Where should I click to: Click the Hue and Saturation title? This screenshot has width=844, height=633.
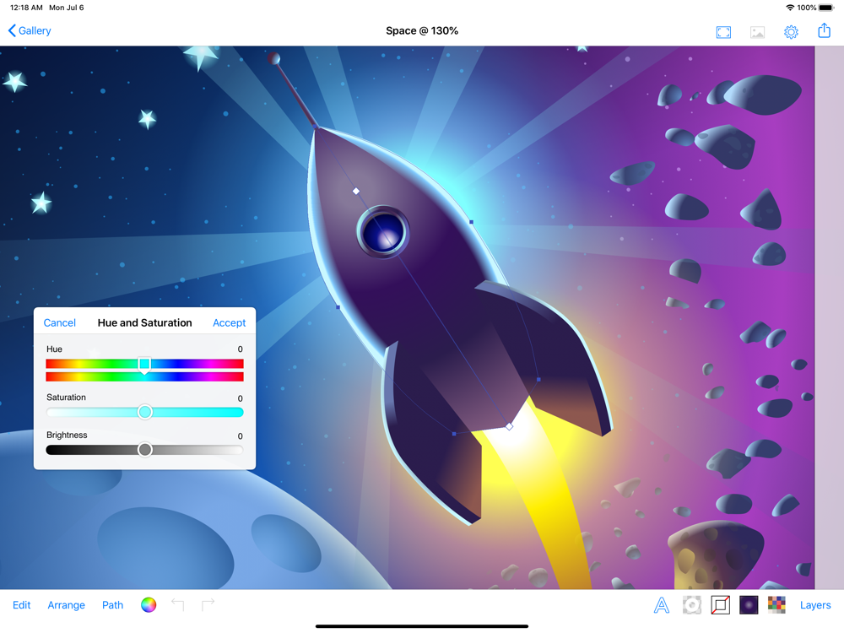(x=145, y=322)
